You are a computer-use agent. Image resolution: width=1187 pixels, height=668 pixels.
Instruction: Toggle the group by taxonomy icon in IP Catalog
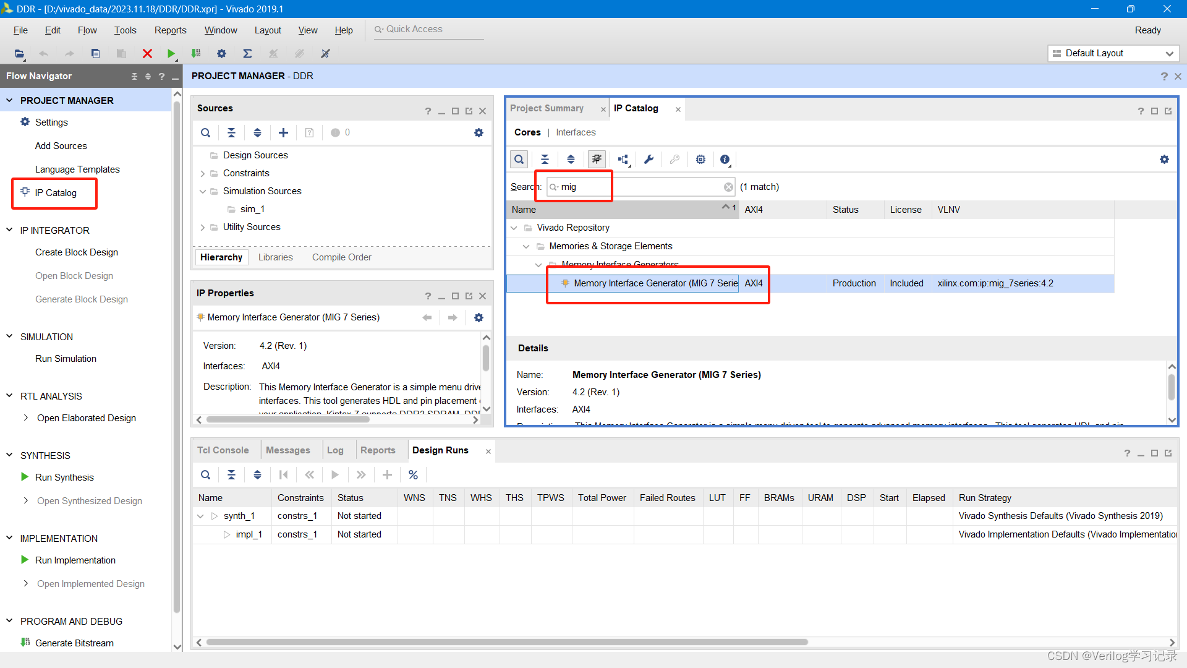point(623,160)
